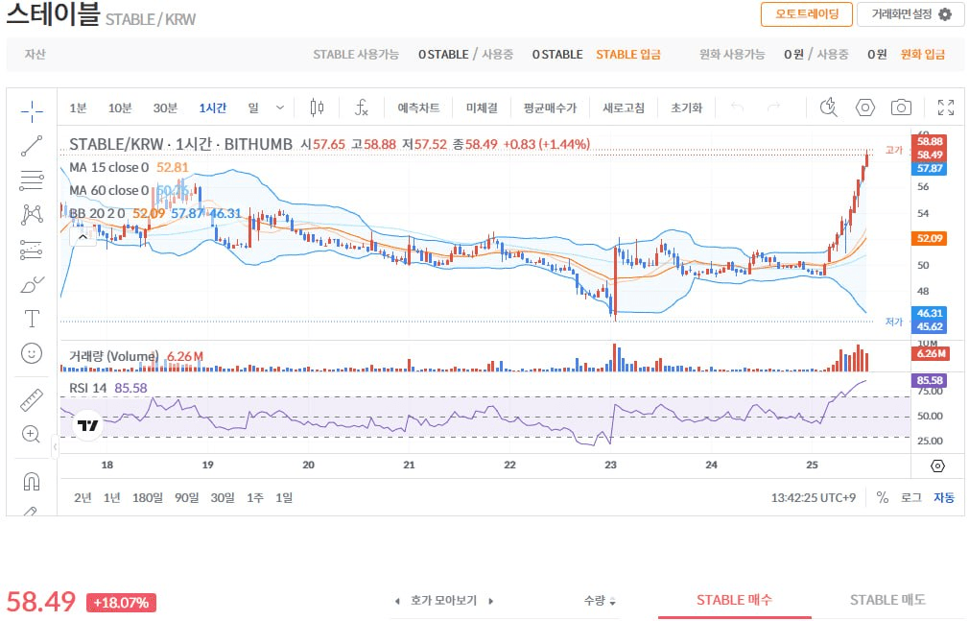Switch to STABLE 매수 tab
Viewport: 969px width, 621px height.
(734, 600)
